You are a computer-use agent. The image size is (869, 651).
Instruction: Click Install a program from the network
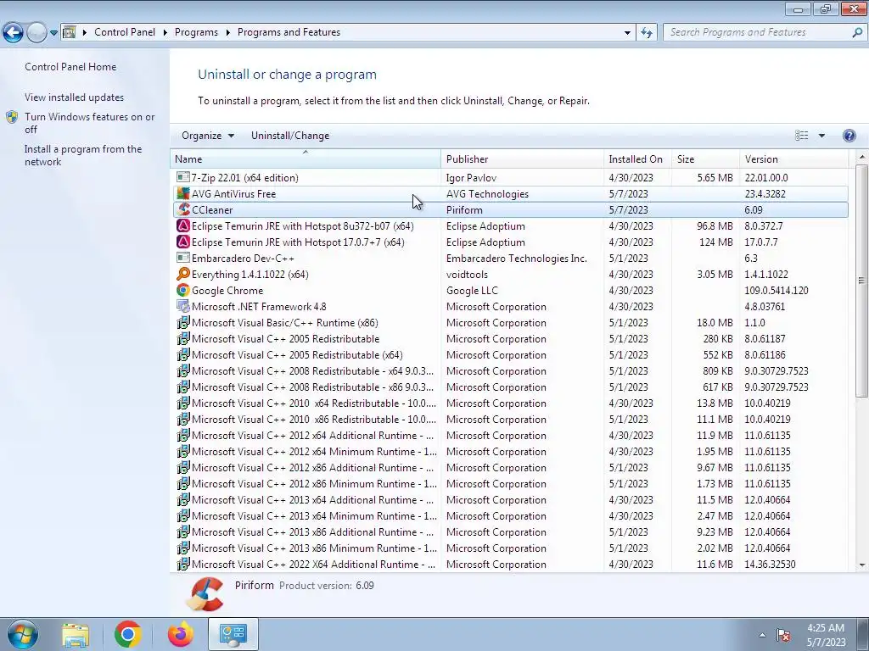click(x=83, y=155)
